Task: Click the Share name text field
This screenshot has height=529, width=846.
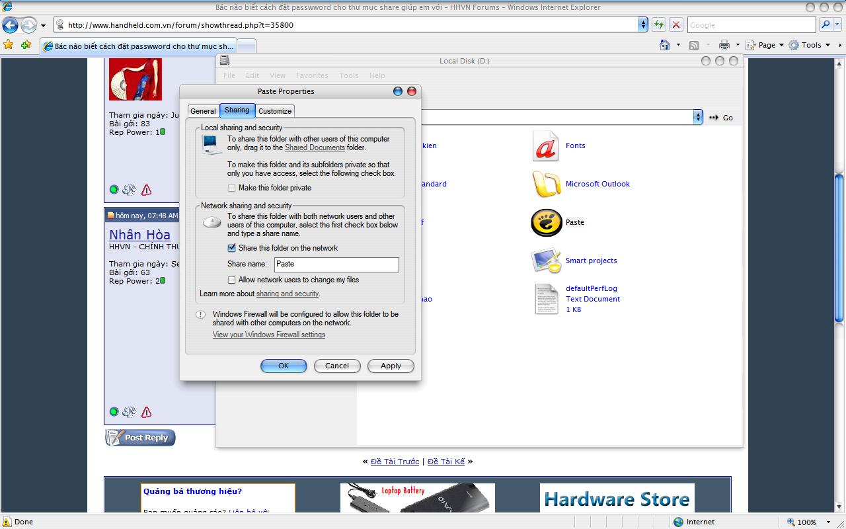Action: pyautogui.click(x=336, y=264)
